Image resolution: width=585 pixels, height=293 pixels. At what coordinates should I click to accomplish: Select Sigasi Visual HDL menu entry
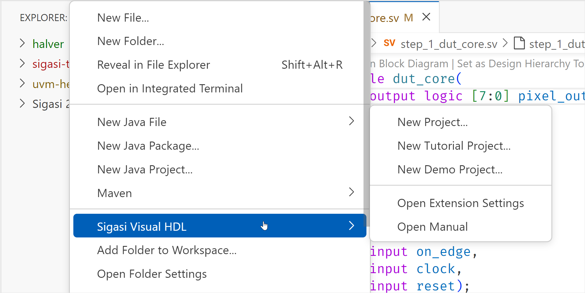(x=220, y=226)
